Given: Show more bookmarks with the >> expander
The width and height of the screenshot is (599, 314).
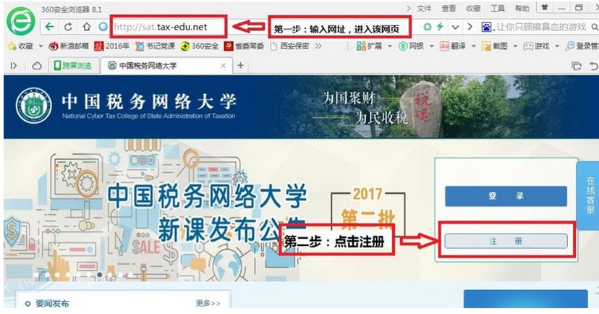Looking at the screenshot, I should [318, 46].
